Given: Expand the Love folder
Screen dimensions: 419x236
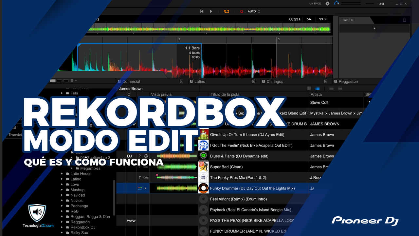Looking at the screenshot, I should click(62, 185).
